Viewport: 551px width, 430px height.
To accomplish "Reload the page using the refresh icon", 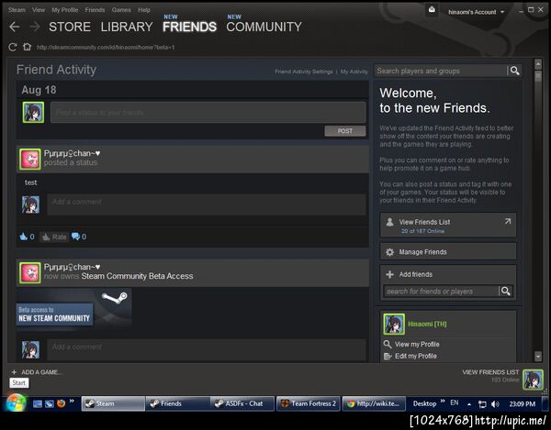I will click(13, 47).
